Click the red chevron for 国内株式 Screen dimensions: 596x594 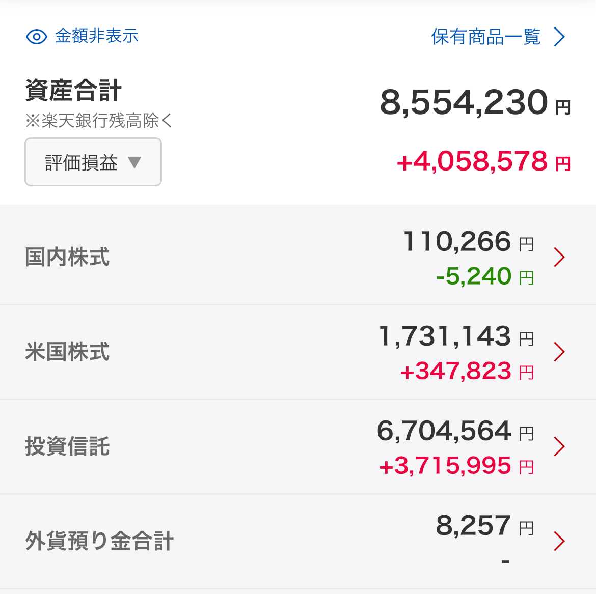point(559,257)
